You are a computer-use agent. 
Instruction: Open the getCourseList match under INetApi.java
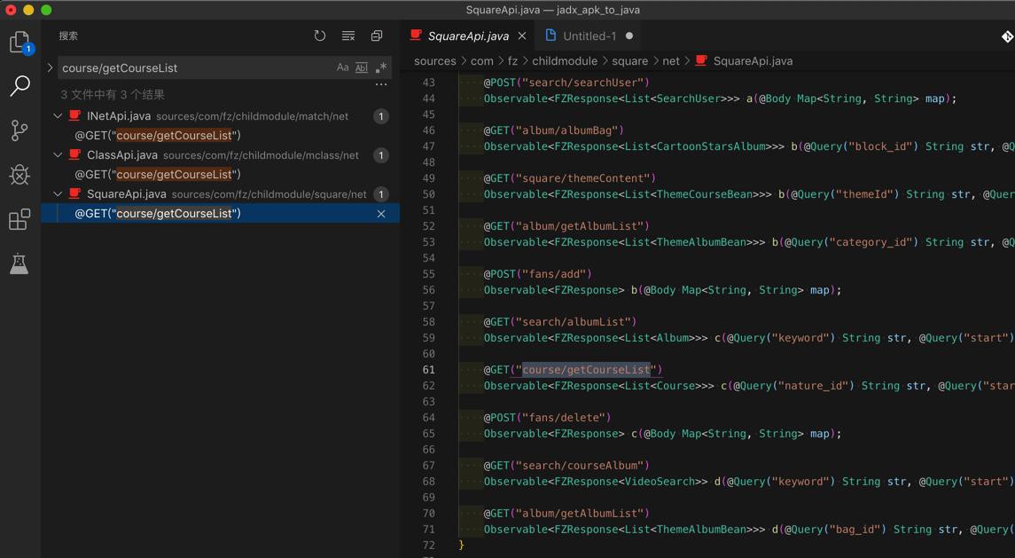pos(157,136)
